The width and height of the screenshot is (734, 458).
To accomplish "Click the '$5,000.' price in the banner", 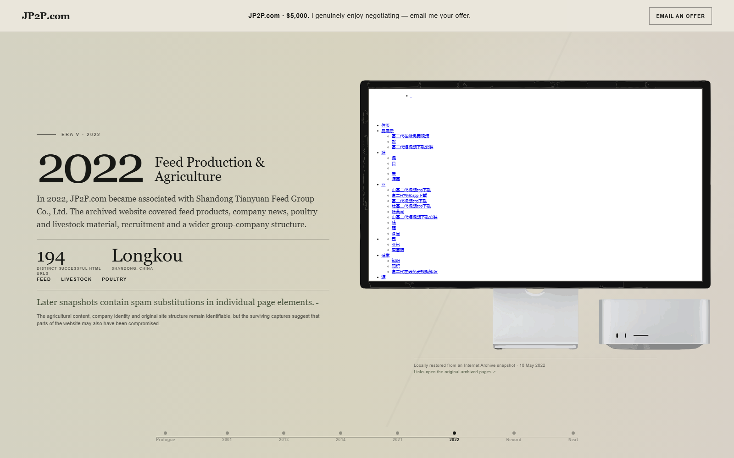I will coord(298,16).
